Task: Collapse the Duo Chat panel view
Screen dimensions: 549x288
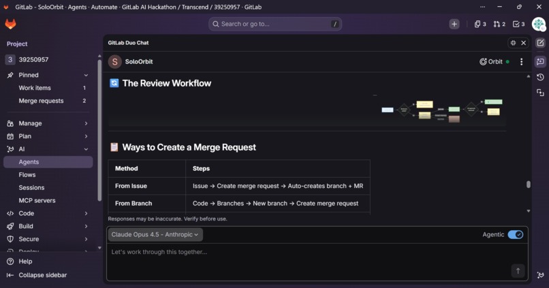Action: [514, 43]
